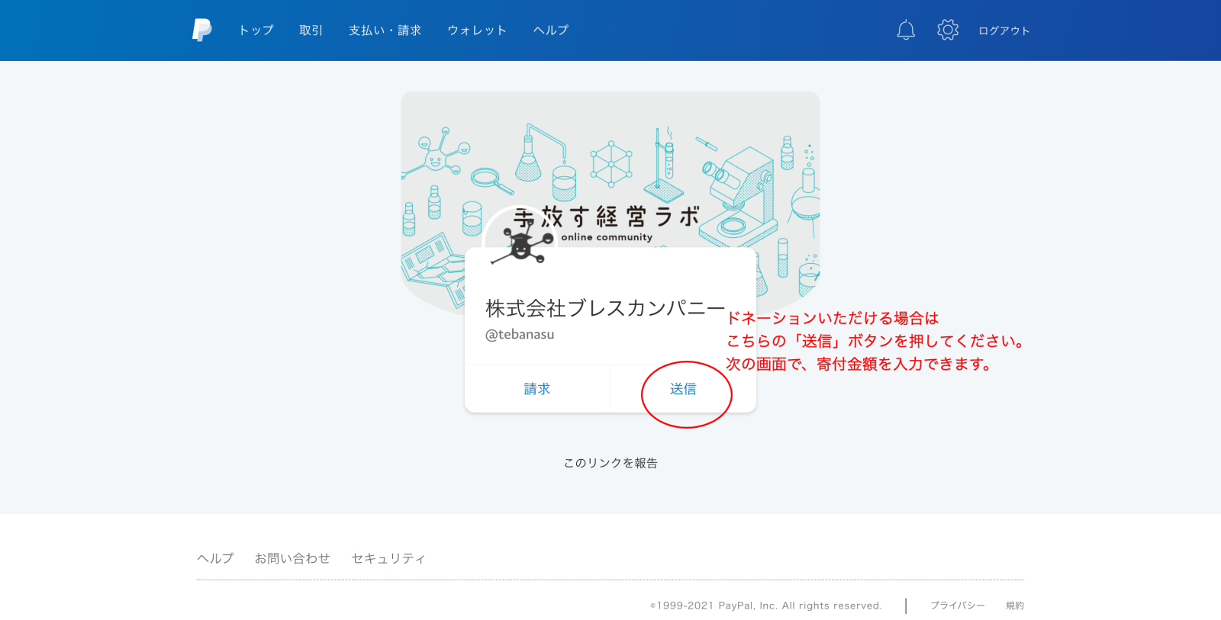
Task: Click the PayPal copyright notice text
Action: [x=766, y=606]
